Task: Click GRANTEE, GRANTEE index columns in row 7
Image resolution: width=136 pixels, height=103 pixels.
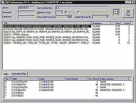Action: (113, 84)
